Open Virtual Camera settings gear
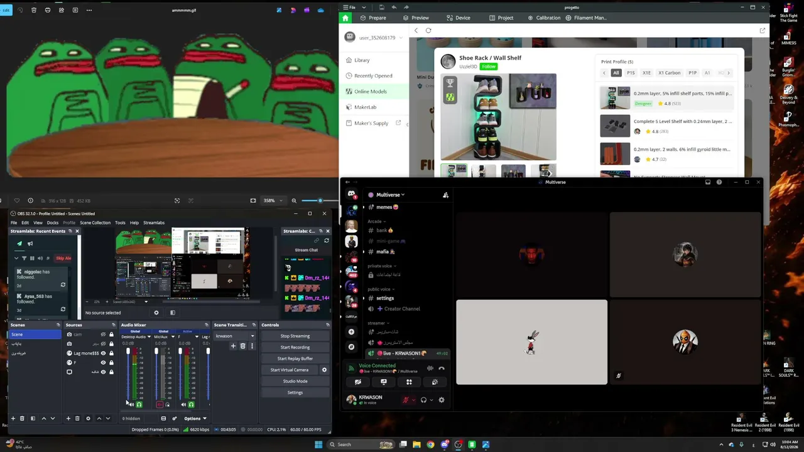Screen dimensions: 804x452 click(x=324, y=370)
